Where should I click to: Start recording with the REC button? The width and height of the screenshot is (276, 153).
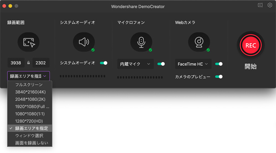[251, 45]
